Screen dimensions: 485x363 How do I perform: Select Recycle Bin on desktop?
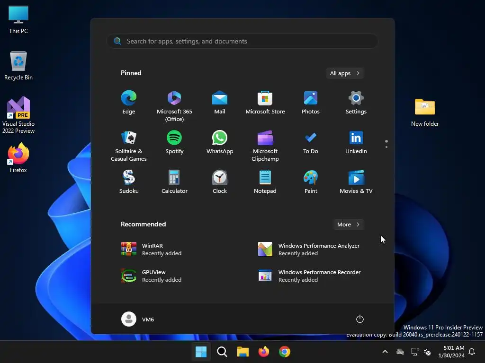pos(18,66)
